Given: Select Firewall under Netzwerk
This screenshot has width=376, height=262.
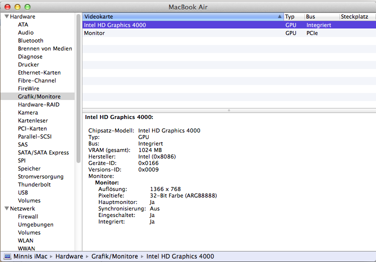Looking at the screenshot, I should [x=28, y=216].
